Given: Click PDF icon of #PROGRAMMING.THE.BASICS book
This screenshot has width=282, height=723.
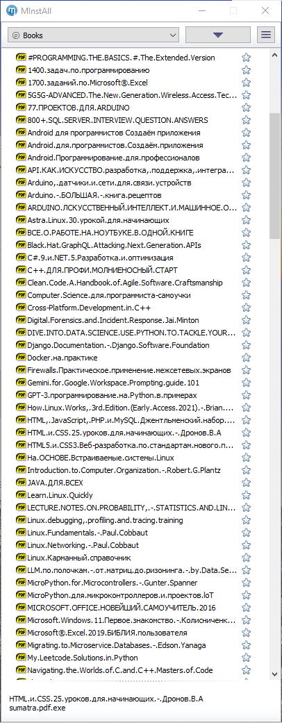Looking at the screenshot, I should (21, 57).
